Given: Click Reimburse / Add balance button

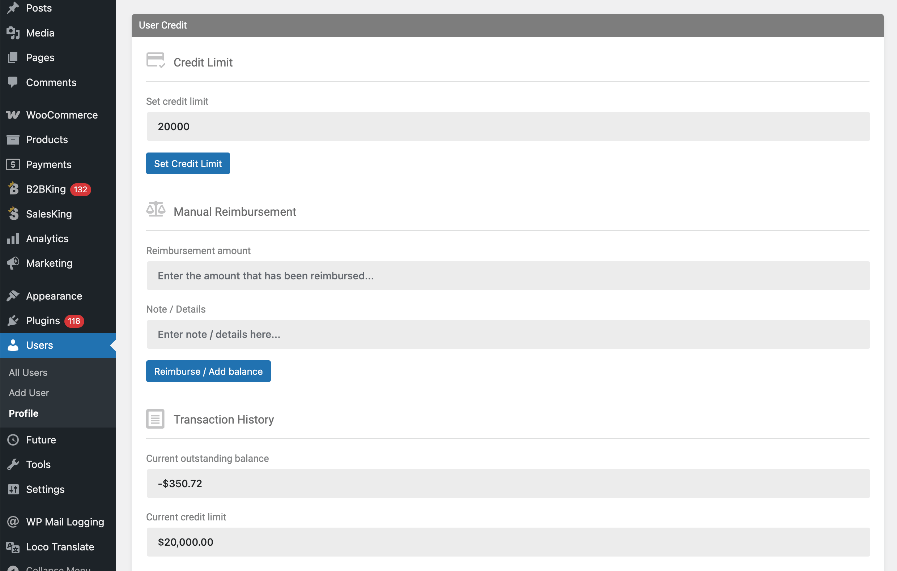Looking at the screenshot, I should 208,371.
